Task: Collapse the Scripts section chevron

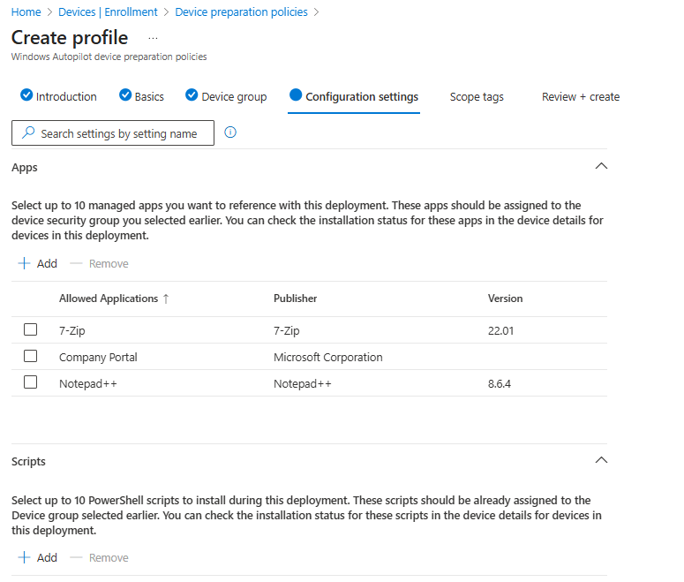Action: 601,460
